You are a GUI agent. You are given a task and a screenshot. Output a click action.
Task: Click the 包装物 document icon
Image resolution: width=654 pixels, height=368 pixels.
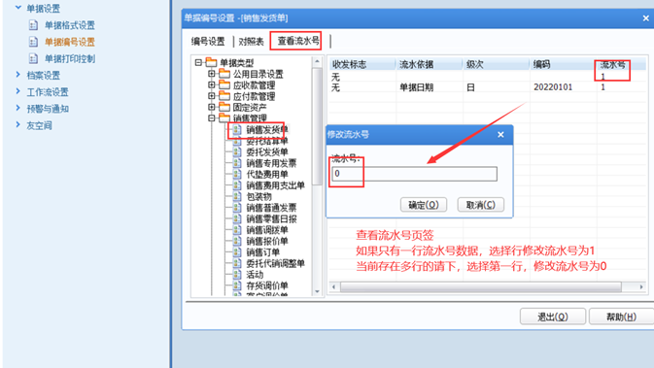click(x=237, y=196)
